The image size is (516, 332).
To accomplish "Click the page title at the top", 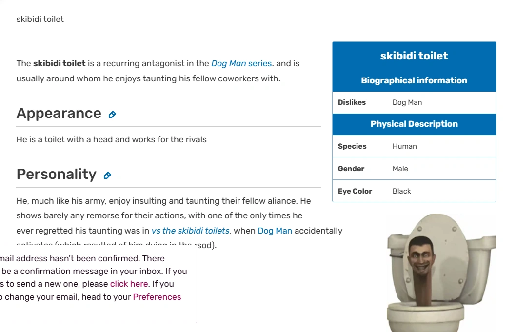I will [40, 19].
